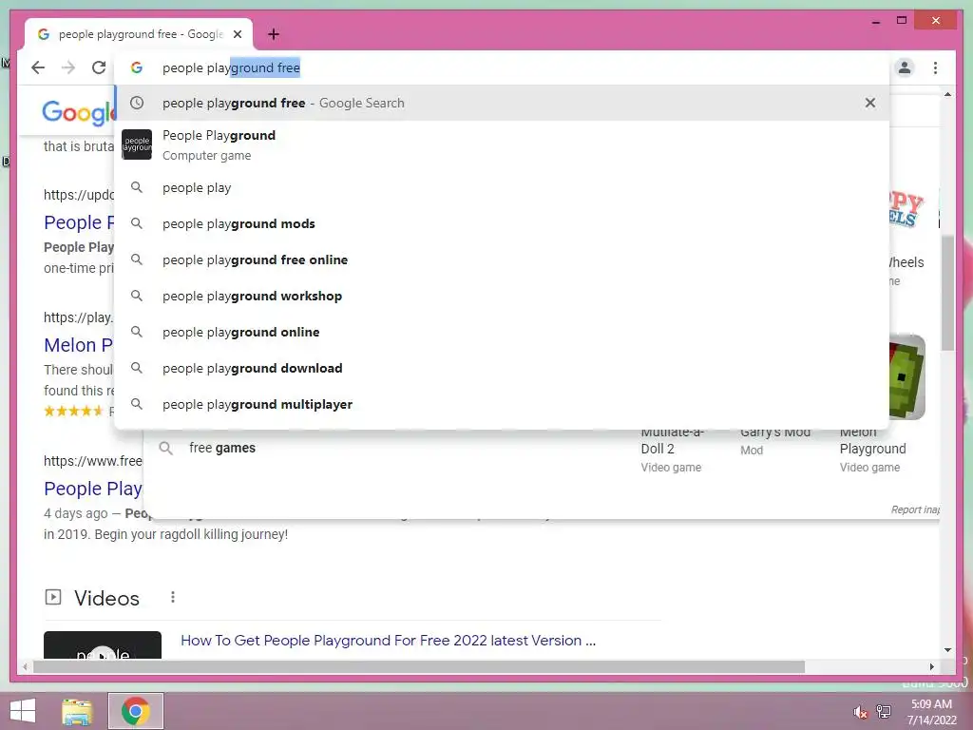
Task: Select the 'people play' suggestion
Action: coord(502,187)
